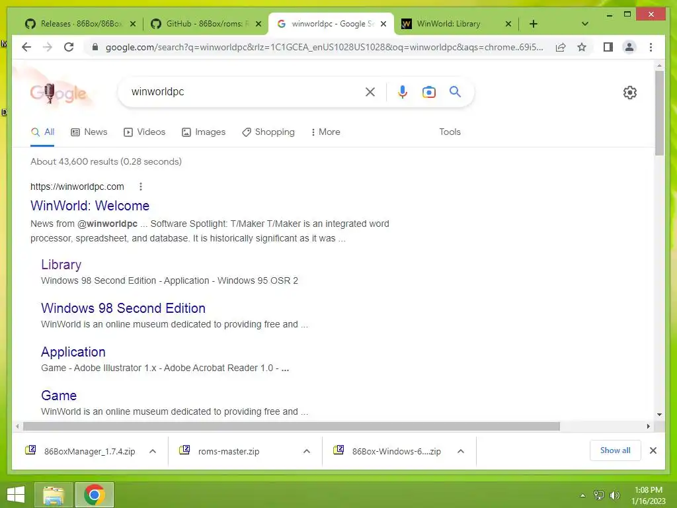Bookmark this tab with the star
Viewport: 677px width, 508px height.
582,47
